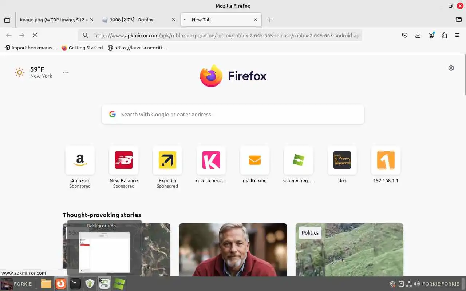Switch to the image.png tab
The width and height of the screenshot is (466, 291).
coord(52,20)
